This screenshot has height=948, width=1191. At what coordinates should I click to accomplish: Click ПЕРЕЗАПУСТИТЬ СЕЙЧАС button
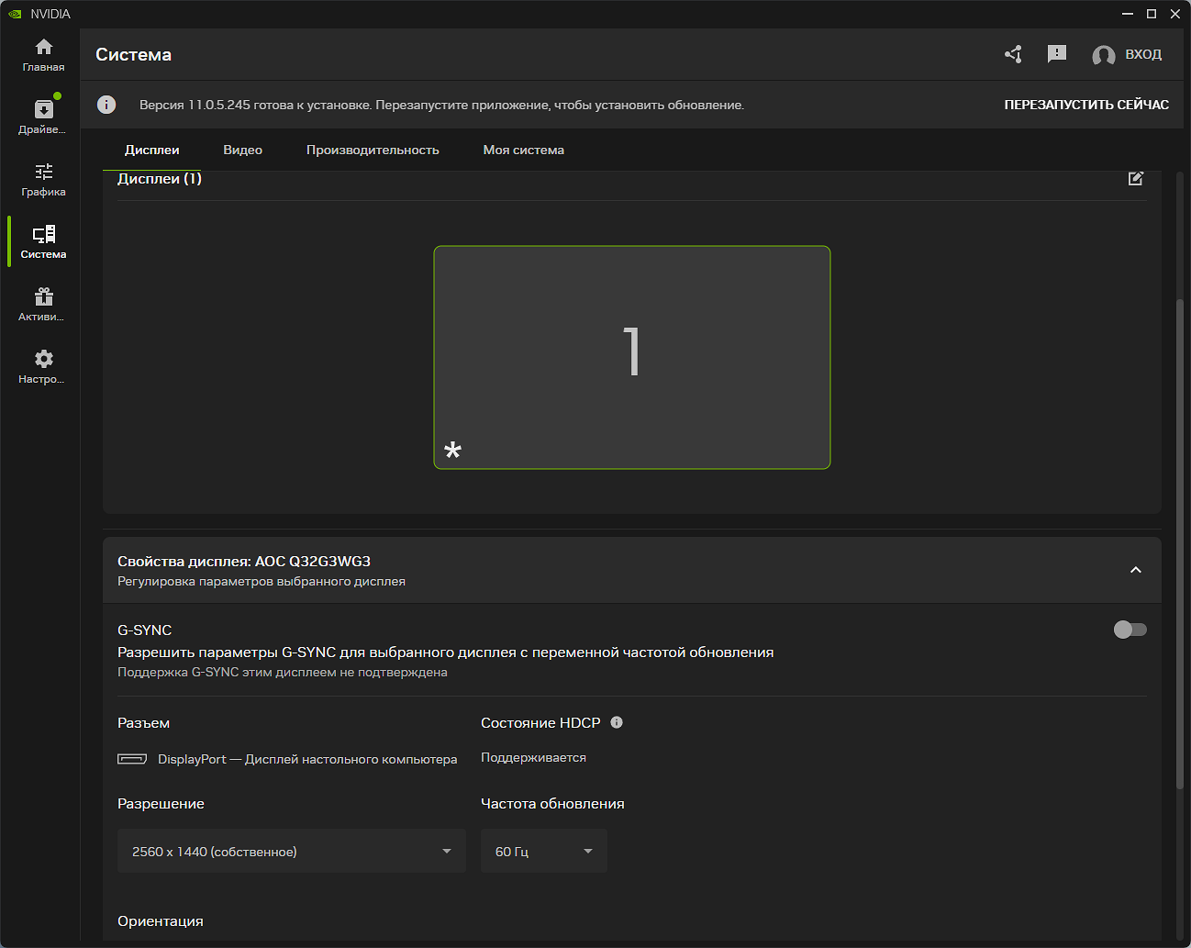point(1085,105)
